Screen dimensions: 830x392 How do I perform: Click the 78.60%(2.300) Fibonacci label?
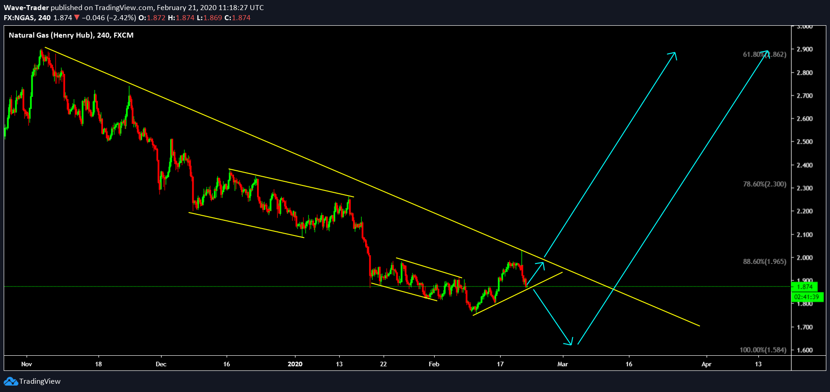click(x=765, y=184)
